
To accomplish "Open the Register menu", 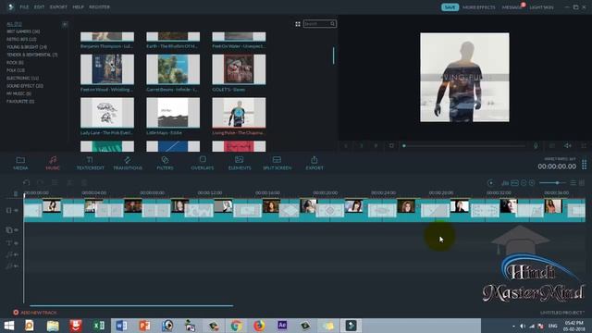I will [99, 6].
